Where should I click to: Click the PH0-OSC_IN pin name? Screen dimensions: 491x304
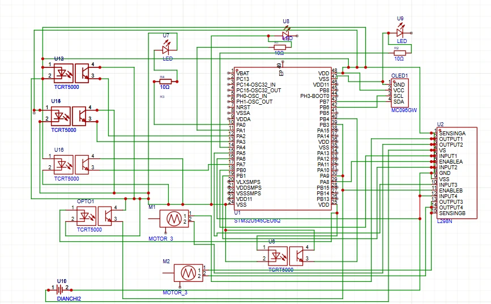point(252,96)
